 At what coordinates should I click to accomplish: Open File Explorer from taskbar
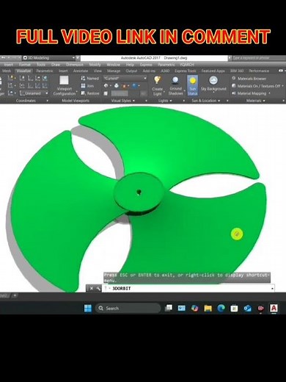[x=208, y=308]
